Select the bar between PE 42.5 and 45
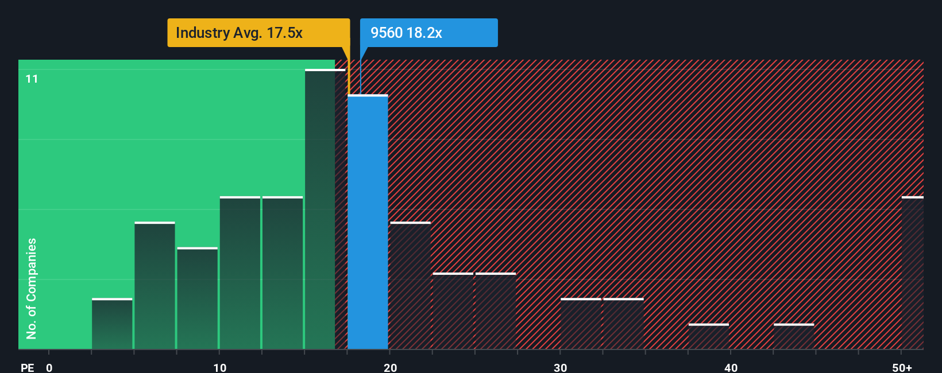This screenshot has height=373, width=942. [x=794, y=337]
